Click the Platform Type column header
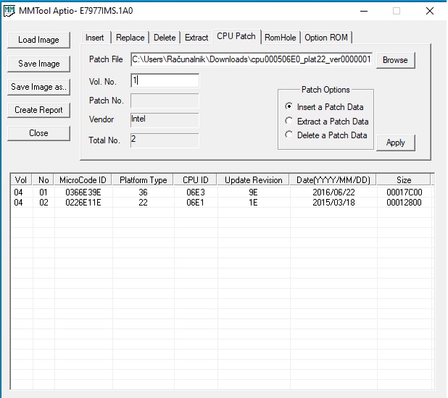This screenshot has width=448, height=398. click(x=143, y=180)
